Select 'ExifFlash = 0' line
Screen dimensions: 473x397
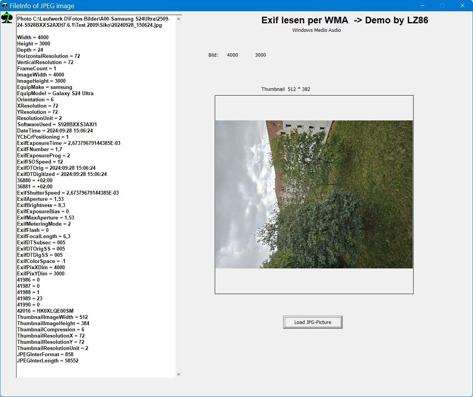33,230
